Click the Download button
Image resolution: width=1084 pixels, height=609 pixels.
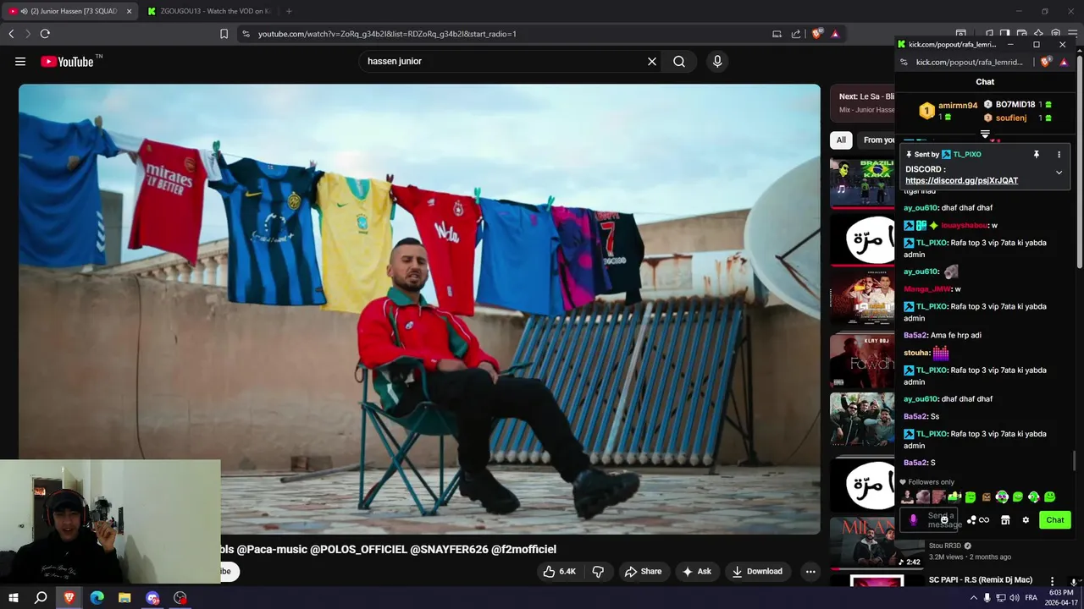[757, 572]
